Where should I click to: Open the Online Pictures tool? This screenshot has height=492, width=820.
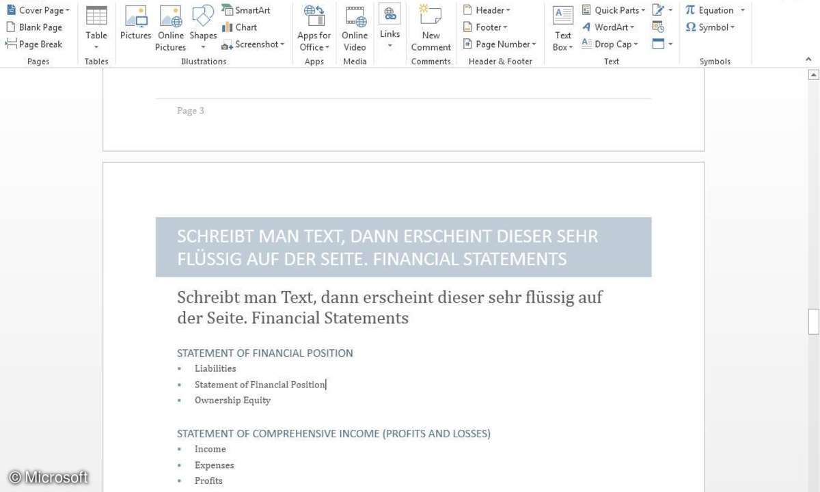pos(170,27)
